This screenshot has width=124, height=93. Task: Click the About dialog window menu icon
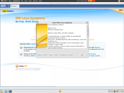37,23
